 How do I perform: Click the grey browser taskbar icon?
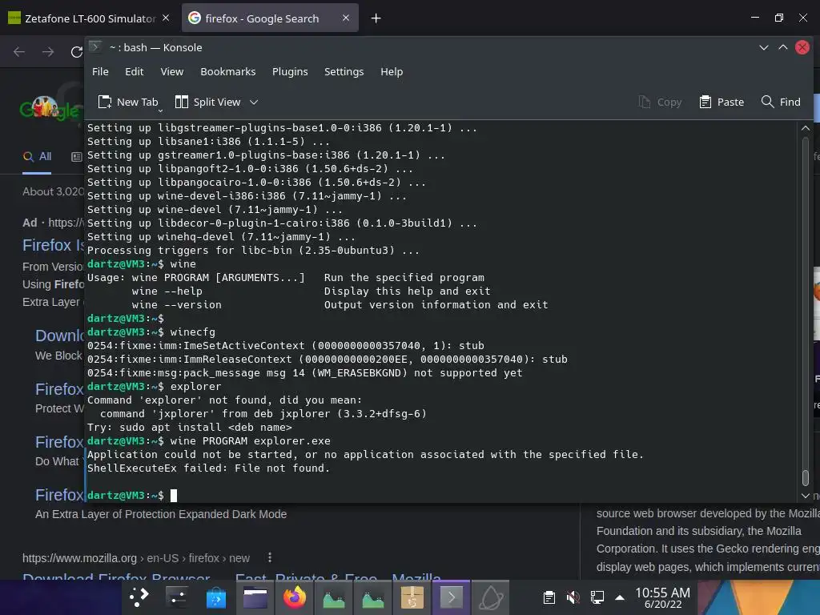point(491,597)
